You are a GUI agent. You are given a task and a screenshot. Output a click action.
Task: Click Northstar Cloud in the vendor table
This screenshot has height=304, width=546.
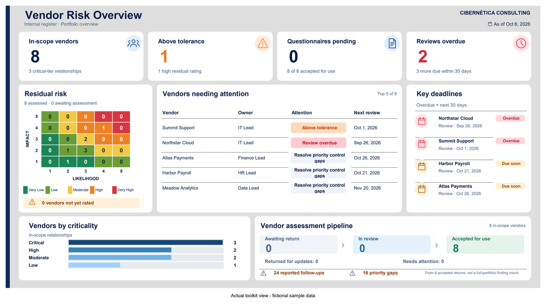click(x=178, y=143)
